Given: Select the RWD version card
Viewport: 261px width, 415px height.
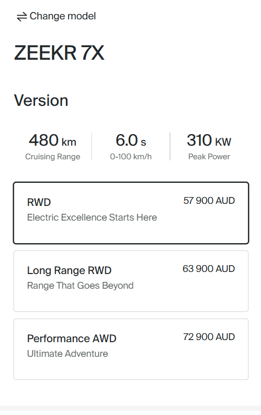Looking at the screenshot, I should (131, 213).
